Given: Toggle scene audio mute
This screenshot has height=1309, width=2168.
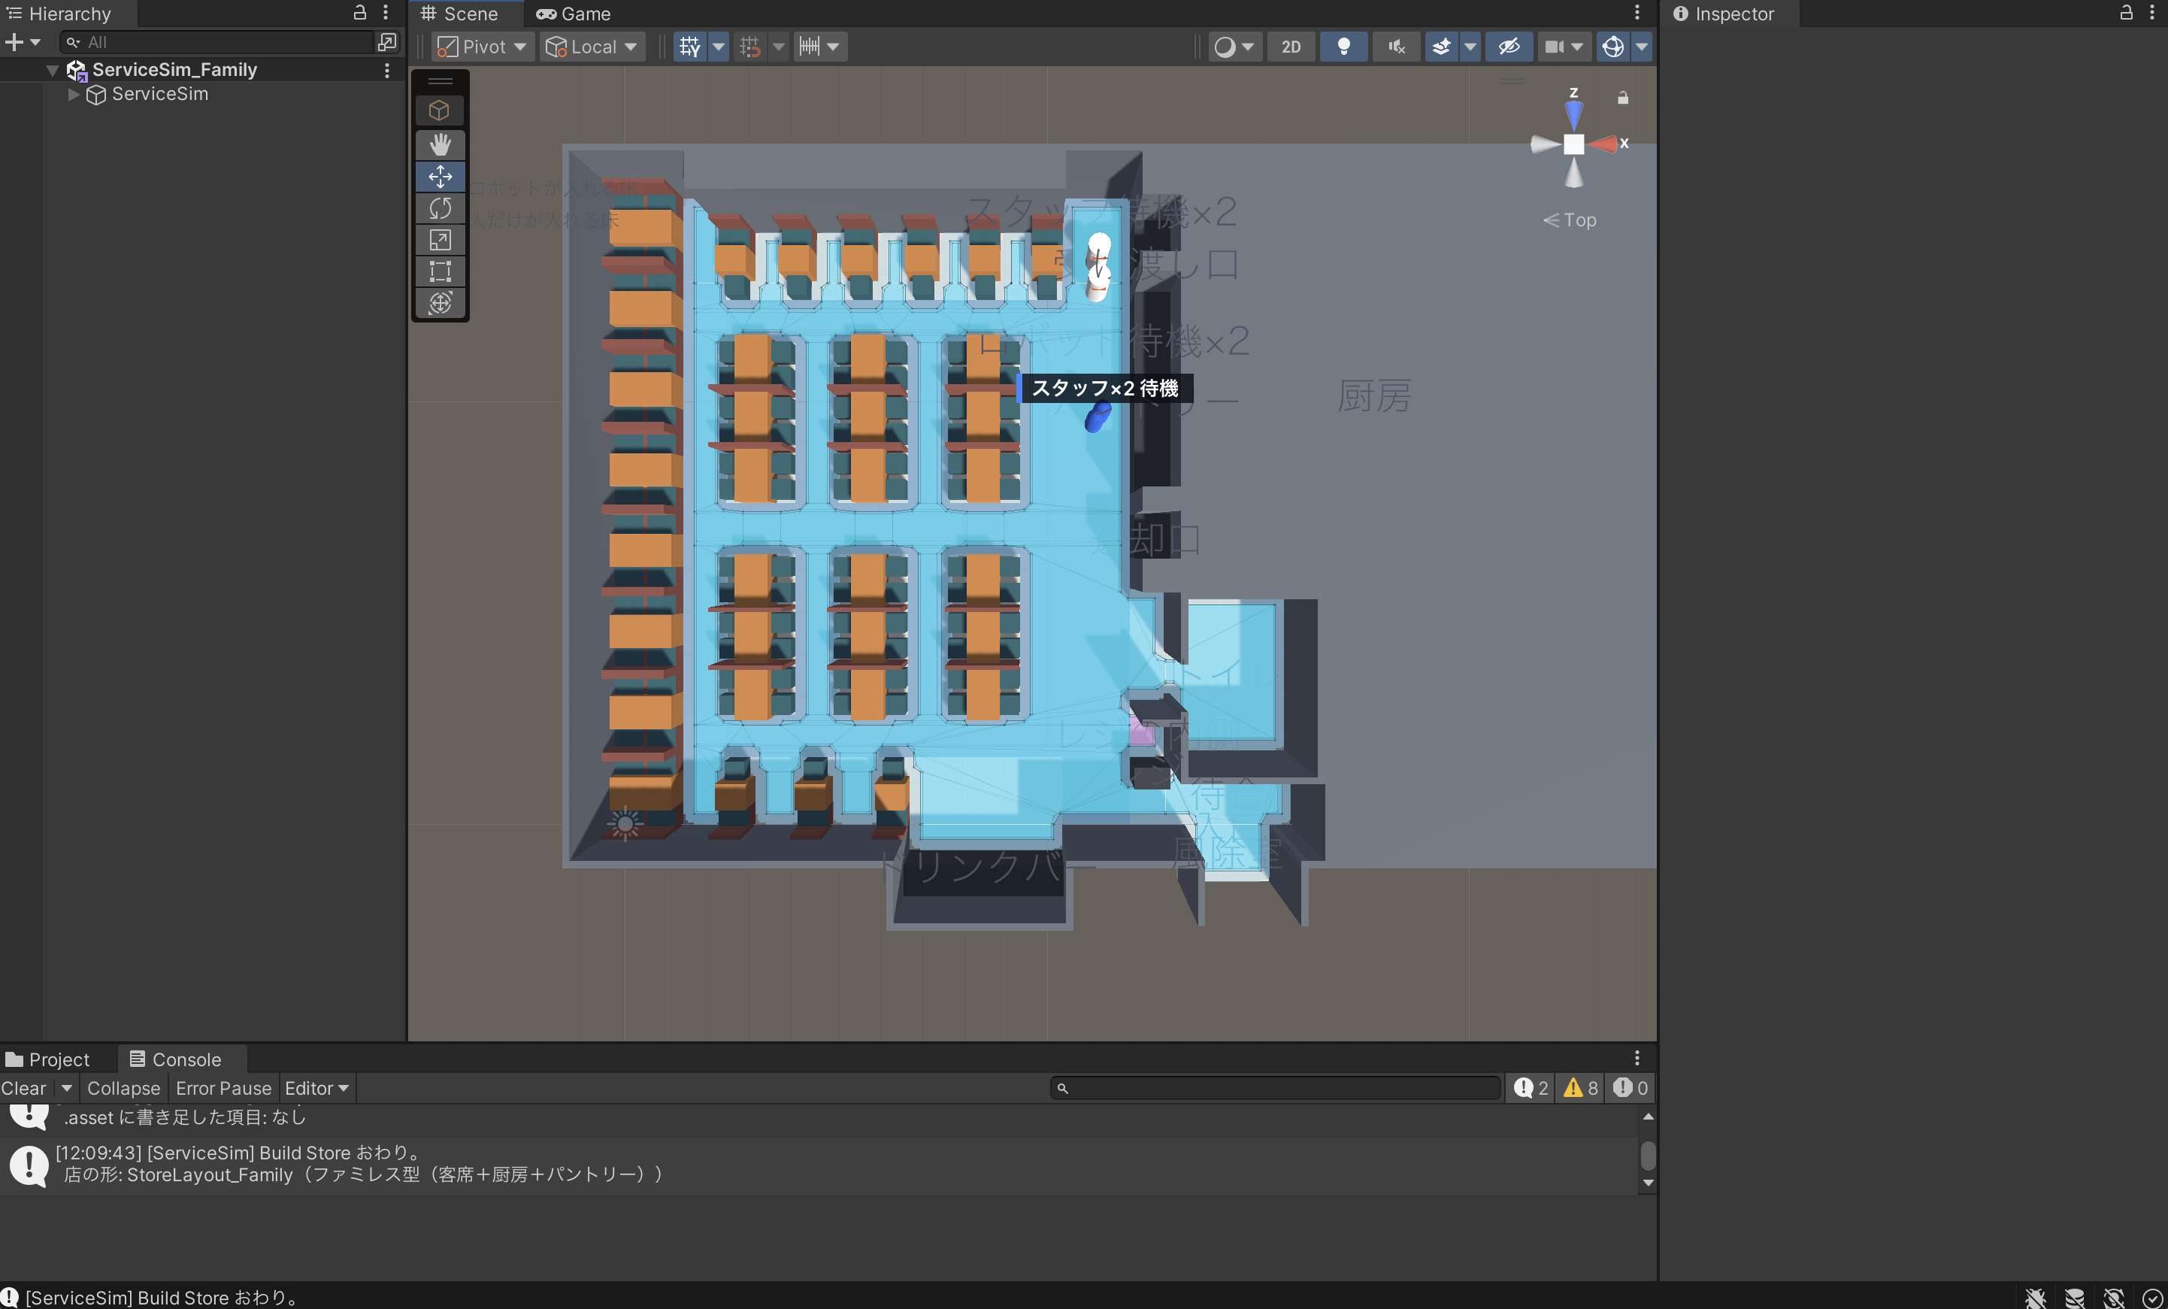Looking at the screenshot, I should 1397,47.
